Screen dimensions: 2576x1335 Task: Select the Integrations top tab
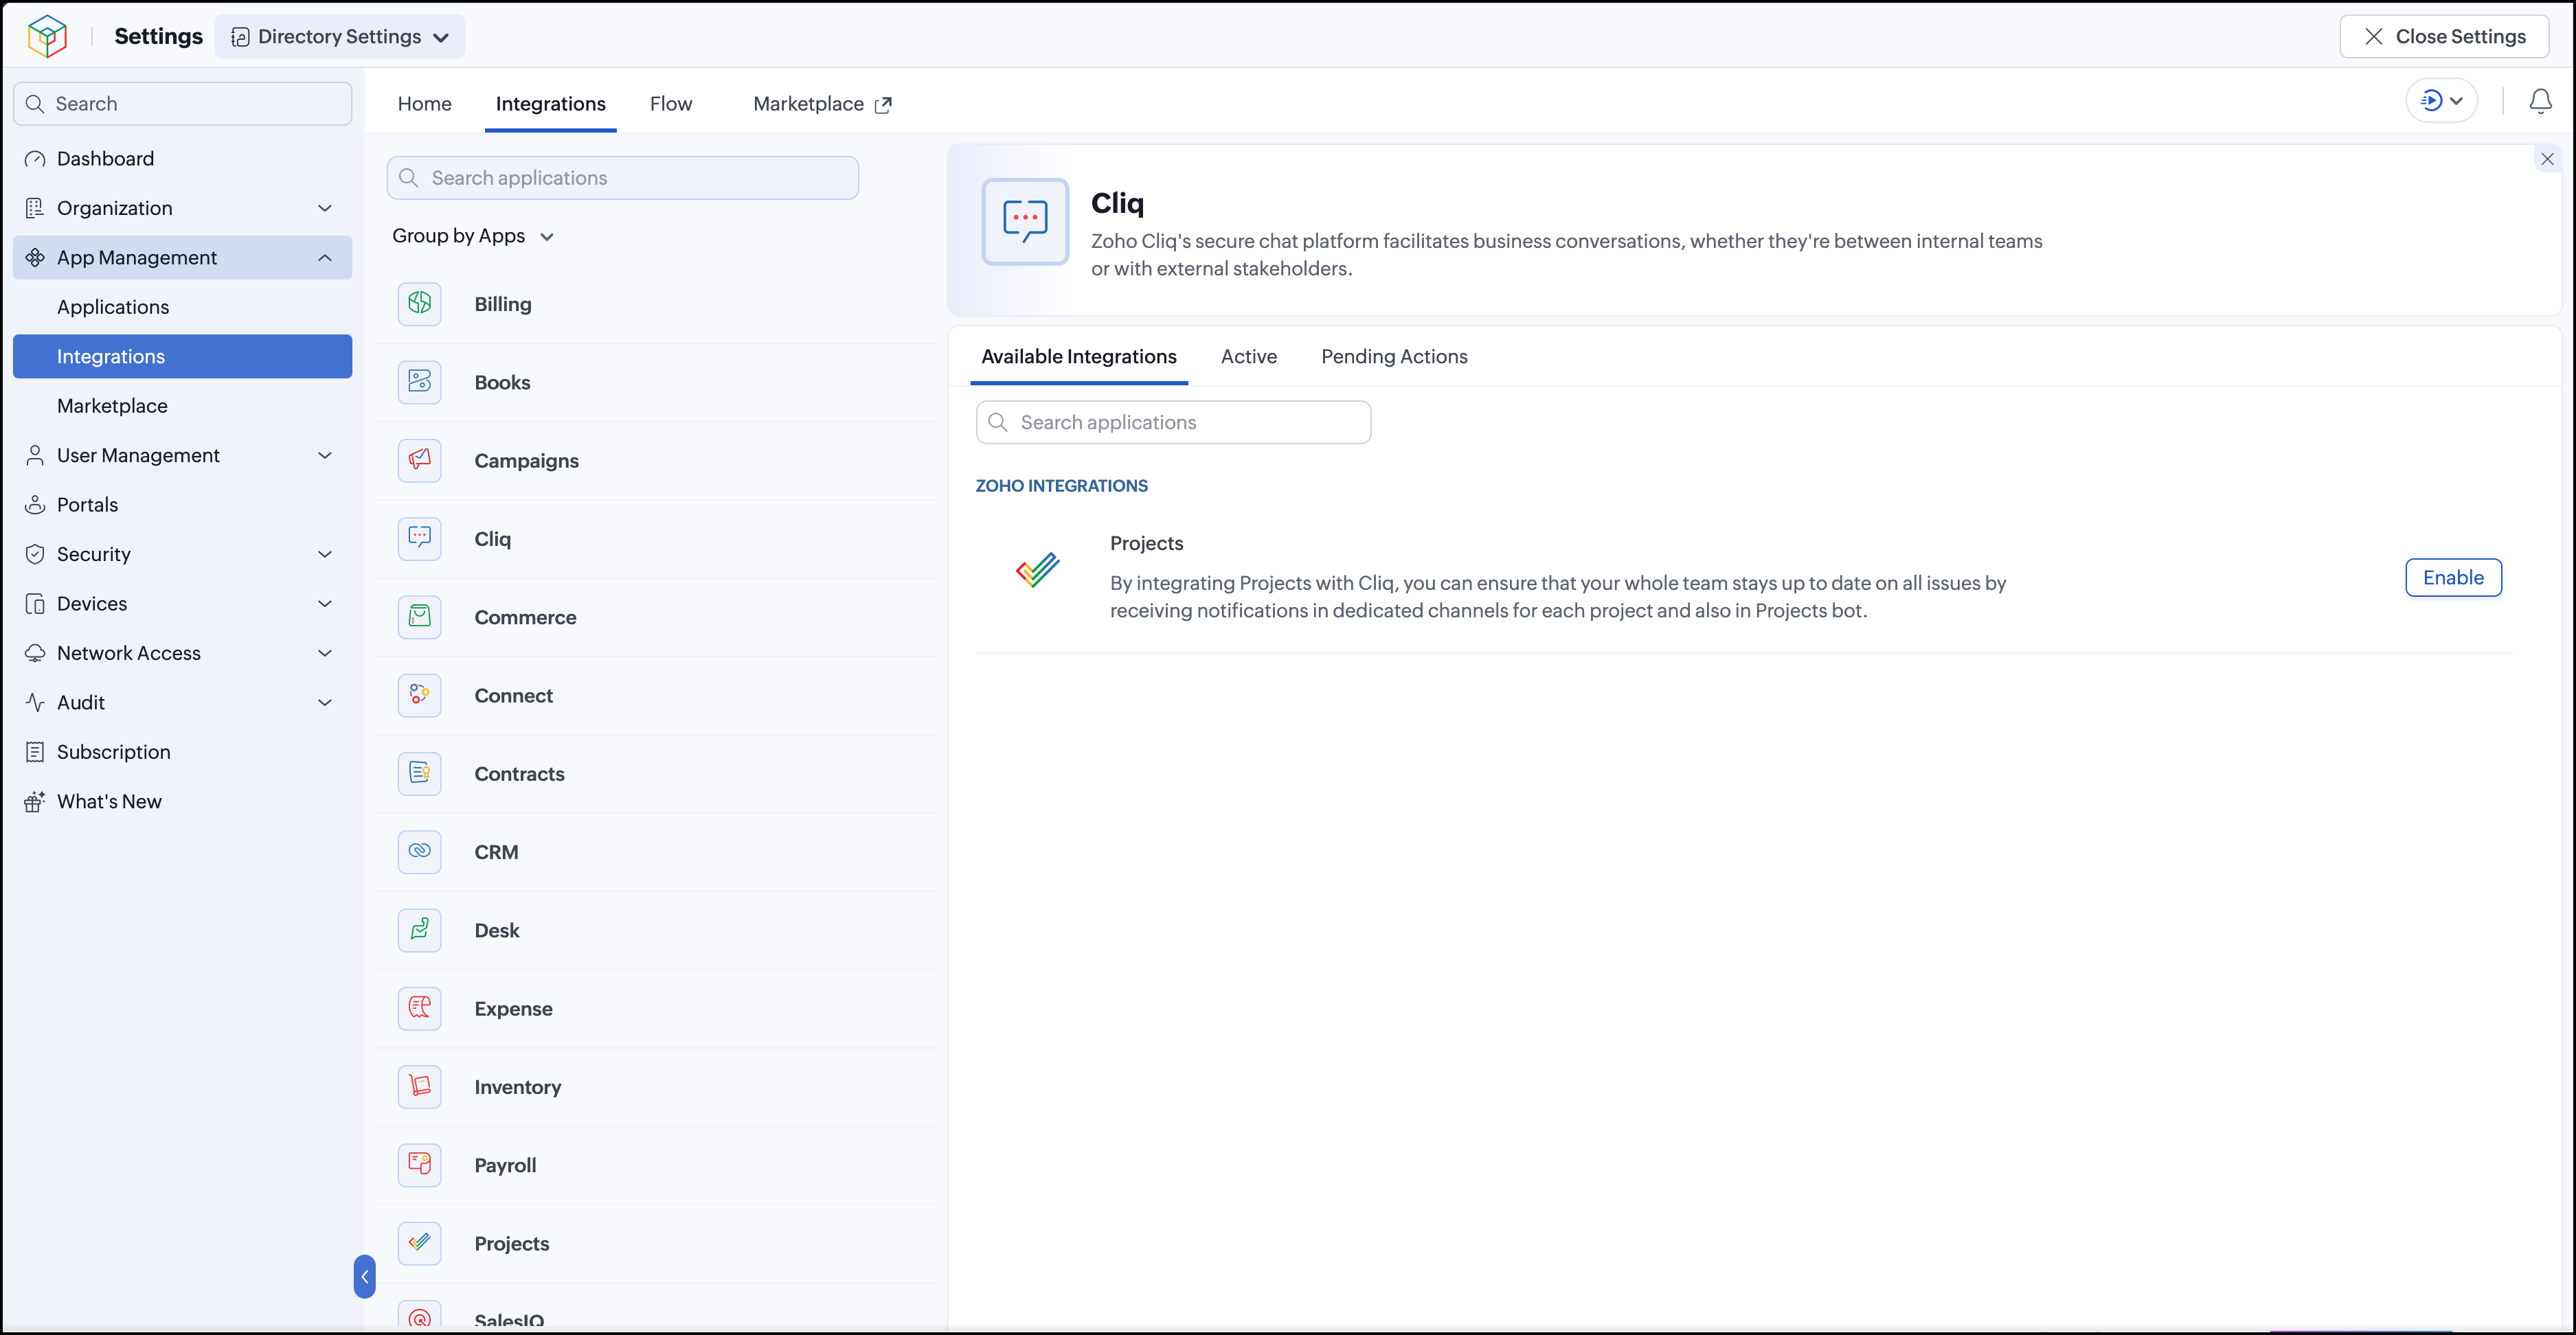pos(550,104)
